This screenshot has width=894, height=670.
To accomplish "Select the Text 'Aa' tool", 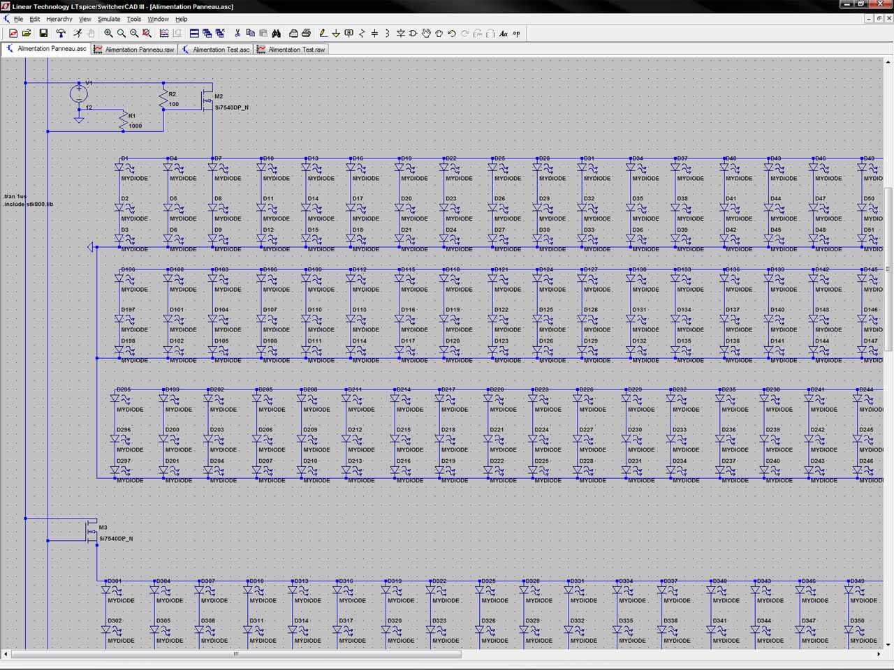I will tap(504, 33).
